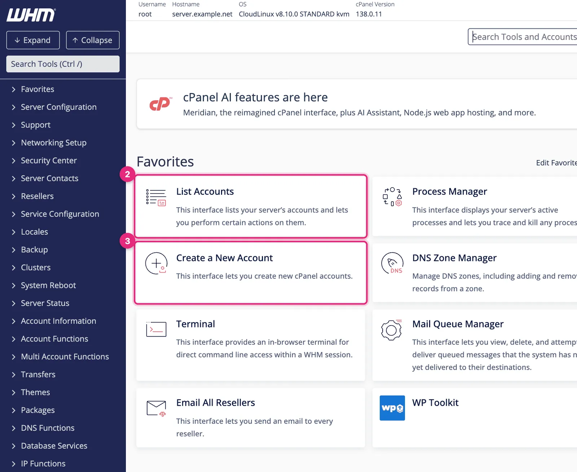Click the DNS Zone Manager icon

click(392, 263)
